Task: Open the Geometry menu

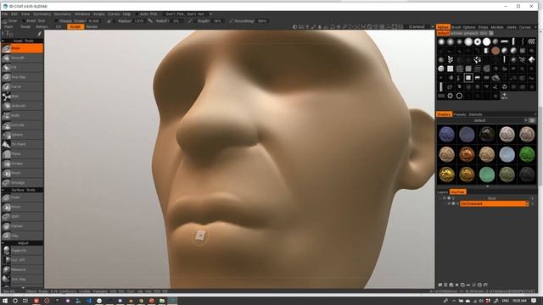Action: pos(63,14)
